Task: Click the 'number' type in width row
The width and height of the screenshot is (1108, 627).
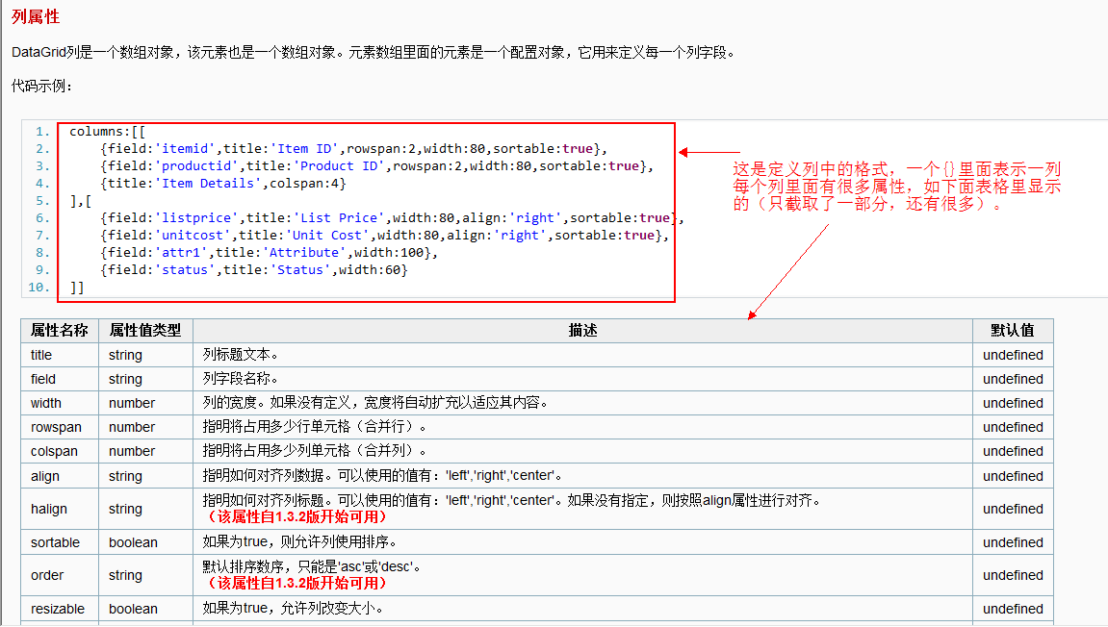Action: click(x=132, y=403)
